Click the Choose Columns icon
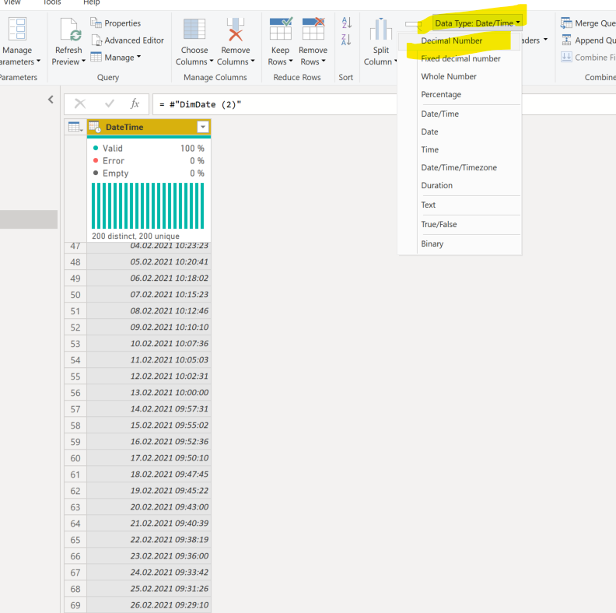Viewport: 616px width, 613px height. [194, 29]
